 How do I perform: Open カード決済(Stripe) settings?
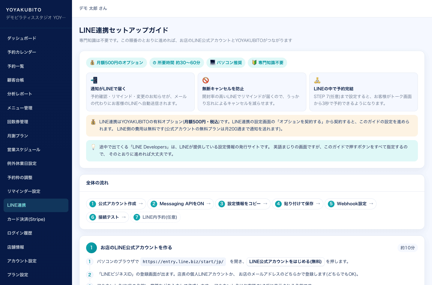click(x=36, y=219)
